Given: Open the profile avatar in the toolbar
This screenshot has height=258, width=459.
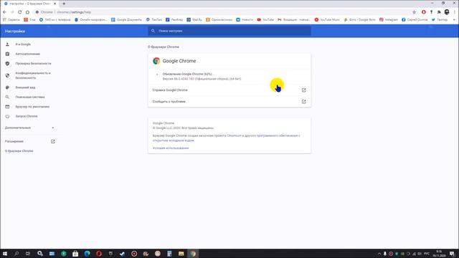Looking at the screenshot, I should click(447, 12).
